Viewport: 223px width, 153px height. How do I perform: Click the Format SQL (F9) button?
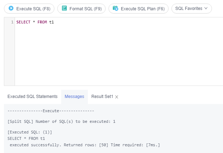point(81,9)
